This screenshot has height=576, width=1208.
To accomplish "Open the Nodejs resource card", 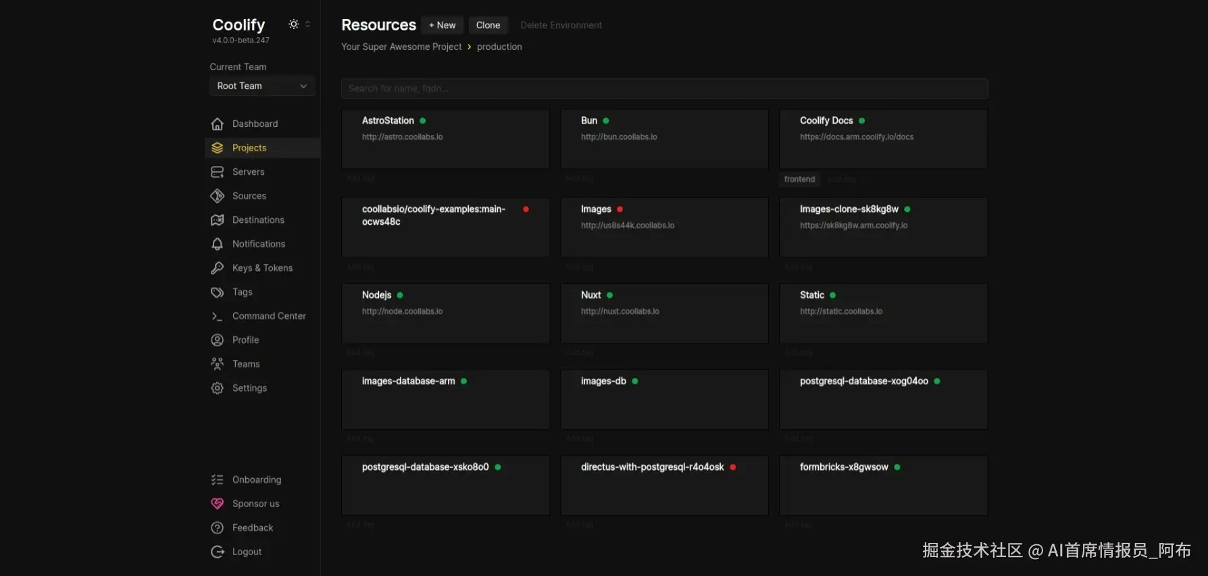I will (446, 313).
